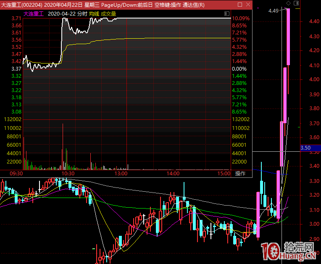
Task: Click the 4.49 high price annotation
Action: (x=274, y=11)
